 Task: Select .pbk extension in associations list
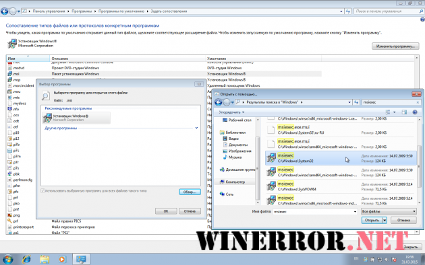point(13,174)
